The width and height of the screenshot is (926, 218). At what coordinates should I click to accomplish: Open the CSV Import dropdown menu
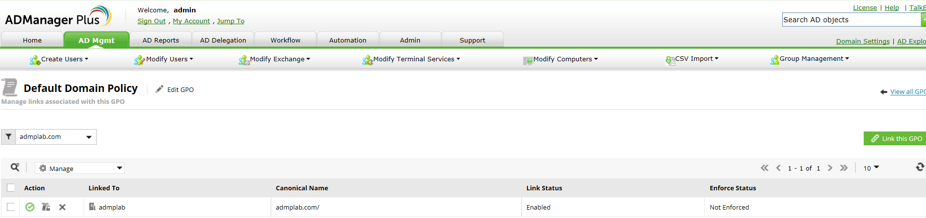tap(697, 58)
